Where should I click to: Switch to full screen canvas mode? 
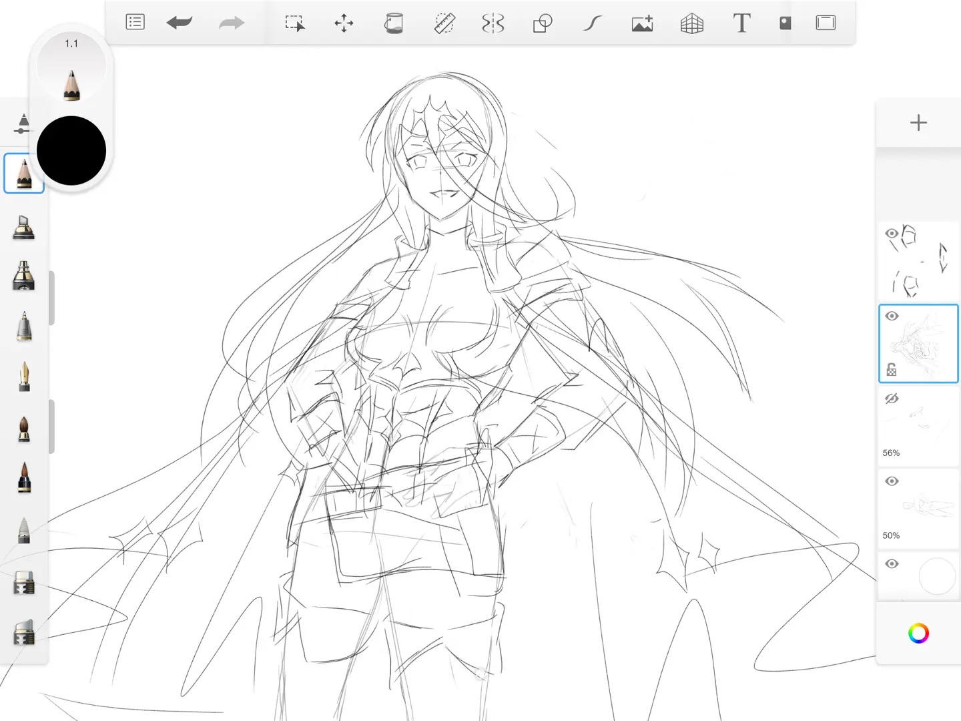[826, 23]
